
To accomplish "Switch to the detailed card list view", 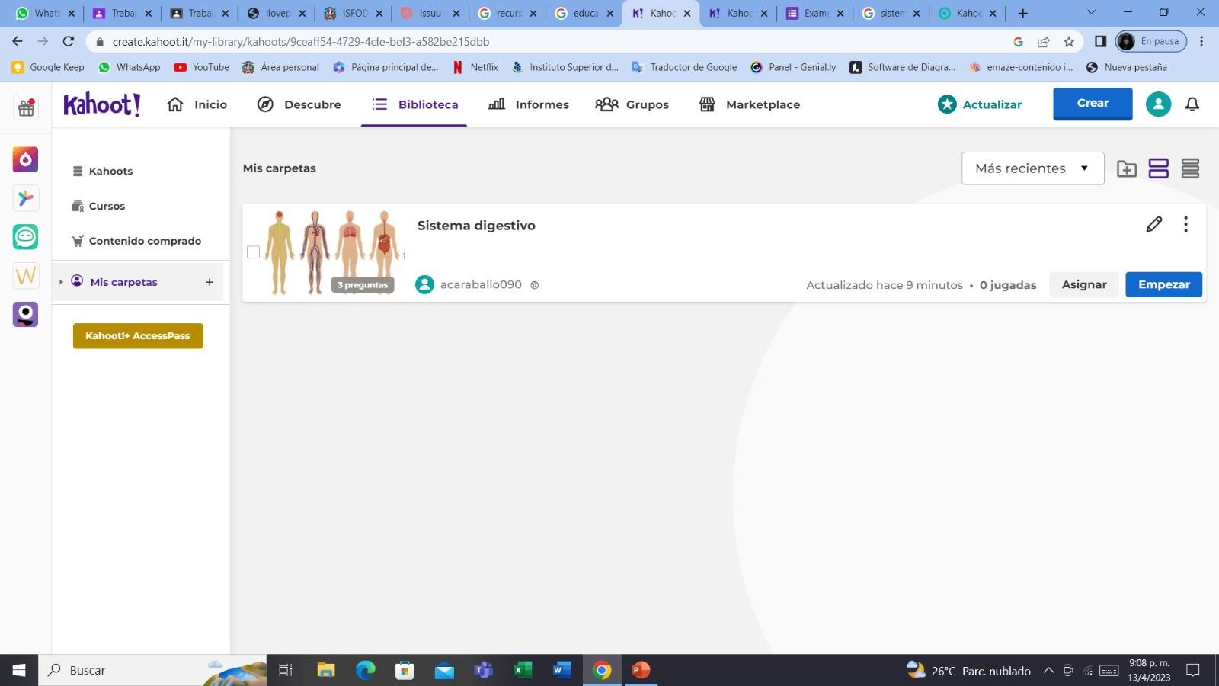I will 1158,168.
